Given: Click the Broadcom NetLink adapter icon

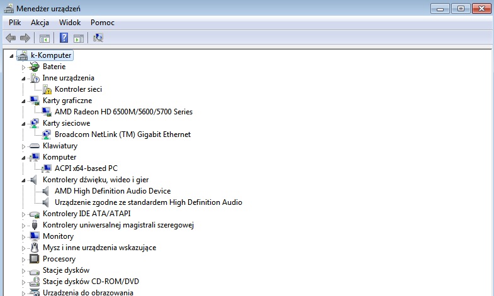Looking at the screenshot, I should tap(47, 134).
